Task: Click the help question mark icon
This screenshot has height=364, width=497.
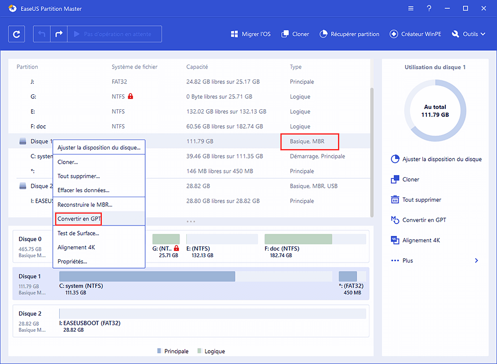Action: (x=428, y=8)
